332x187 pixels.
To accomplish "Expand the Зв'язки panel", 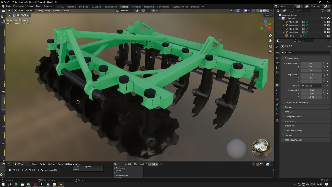I will pyautogui.click(x=288, y=107).
